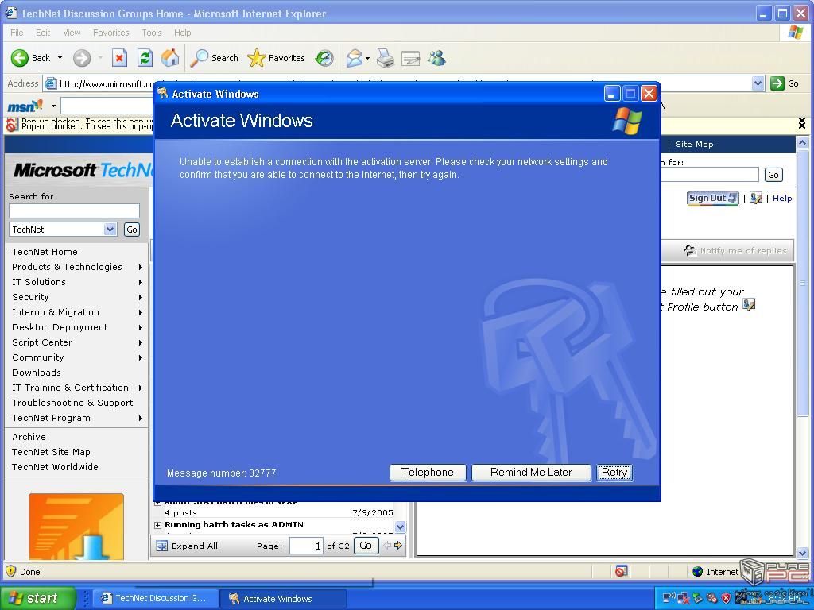
Task: Open the Troubleshooting & Support link
Action: click(72, 403)
